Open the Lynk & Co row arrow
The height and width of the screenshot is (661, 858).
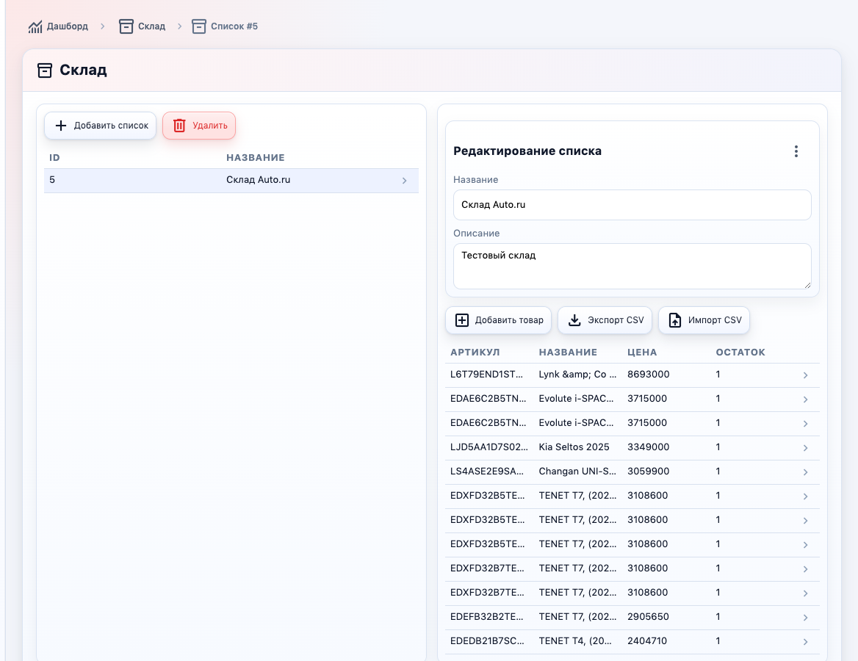point(805,375)
